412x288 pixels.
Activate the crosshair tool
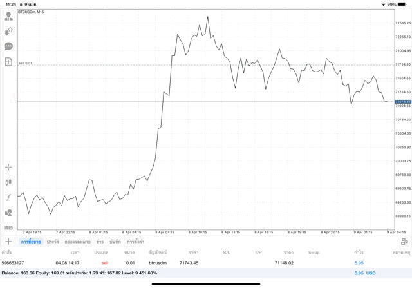pyautogui.click(x=8, y=167)
